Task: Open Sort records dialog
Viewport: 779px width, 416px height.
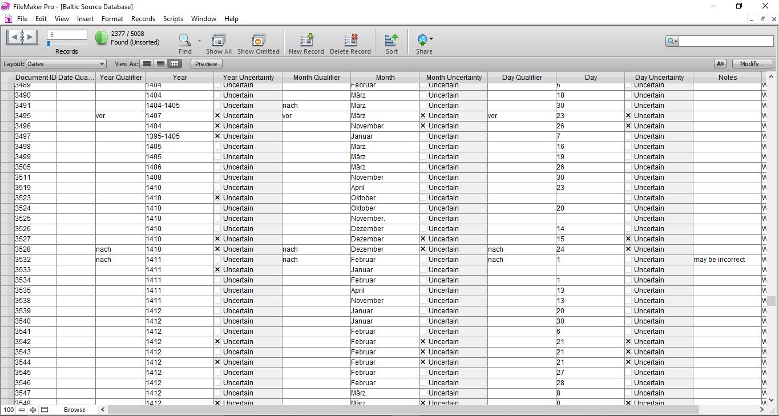Action: pyautogui.click(x=391, y=39)
